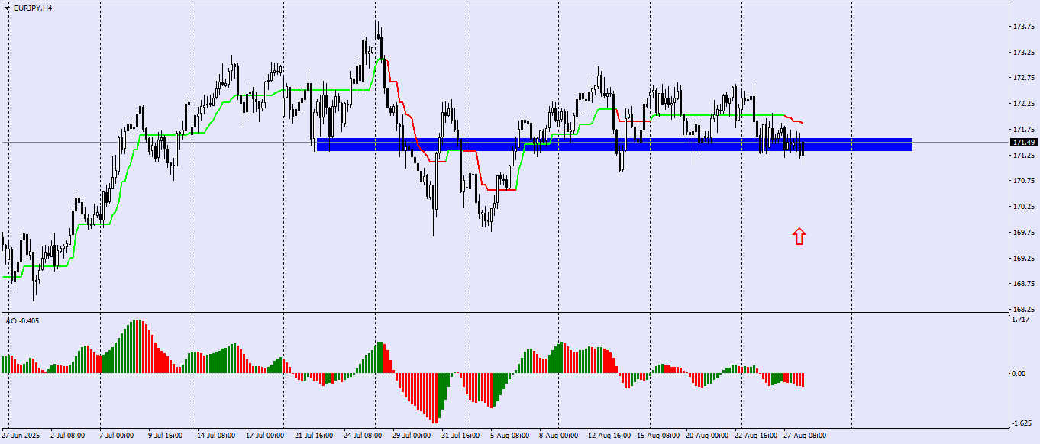Screen dimensions: 1040x444
Task: Click price scale value 170.25
Action: 1023,207
